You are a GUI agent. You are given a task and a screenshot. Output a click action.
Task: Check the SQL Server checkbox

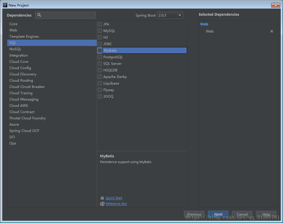click(100, 63)
